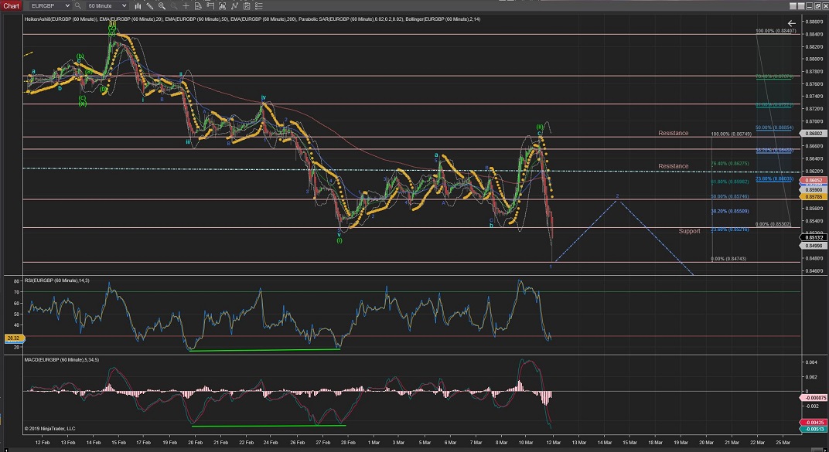Click the first gray link square button
The height and width of the screenshot is (452, 829).
pyautogui.click(x=793, y=6)
